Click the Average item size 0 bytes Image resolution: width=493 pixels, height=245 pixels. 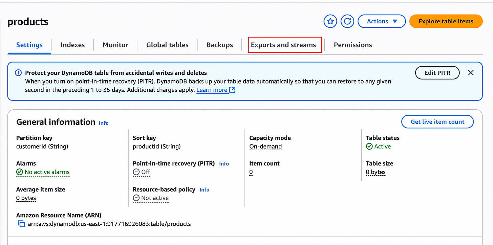tap(26, 198)
